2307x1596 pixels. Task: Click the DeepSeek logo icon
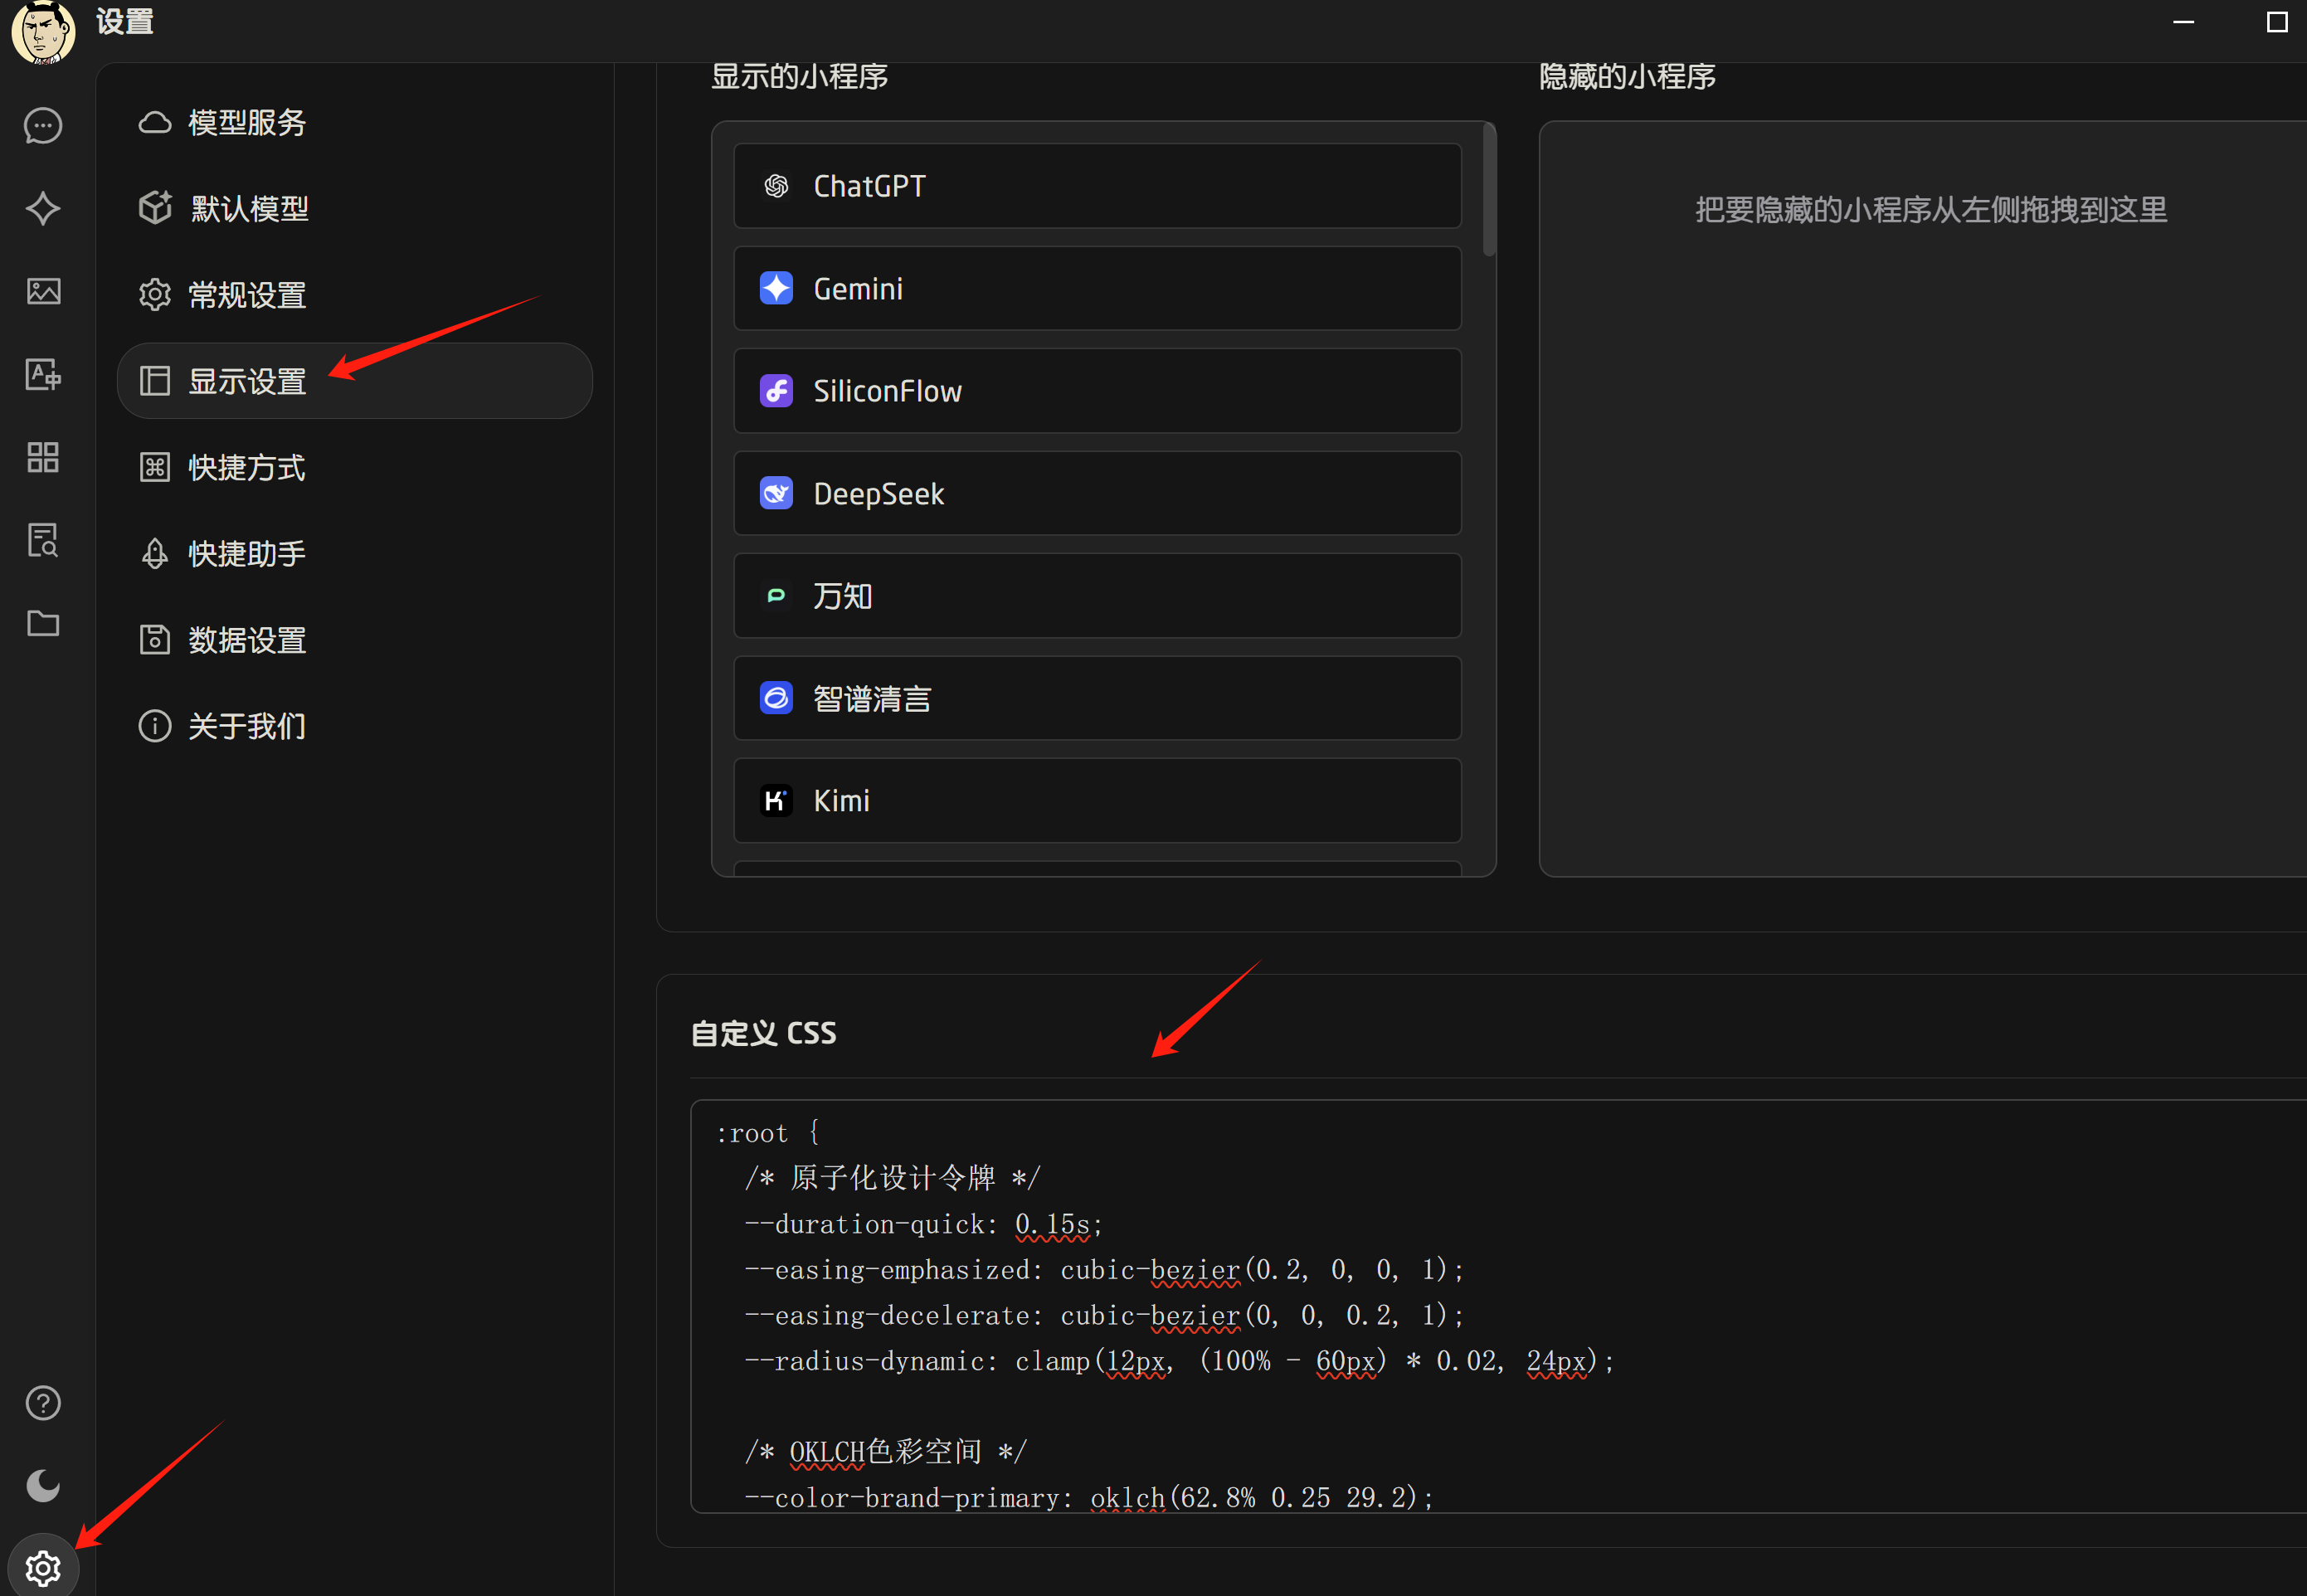tap(776, 493)
